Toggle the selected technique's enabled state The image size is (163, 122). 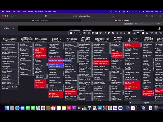tap(134, 33)
